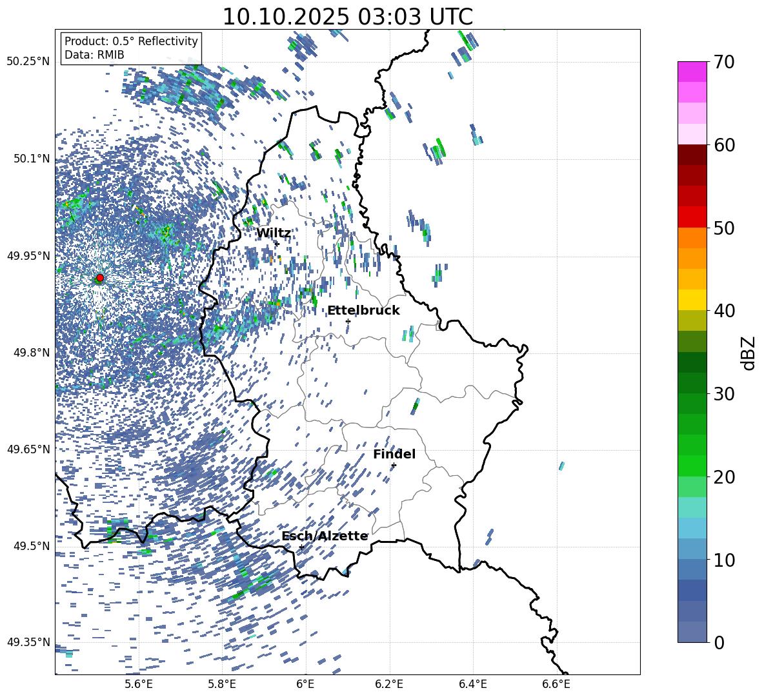Click the Esch/Alzette city label
This screenshot has height=697, width=764.
click(325, 536)
